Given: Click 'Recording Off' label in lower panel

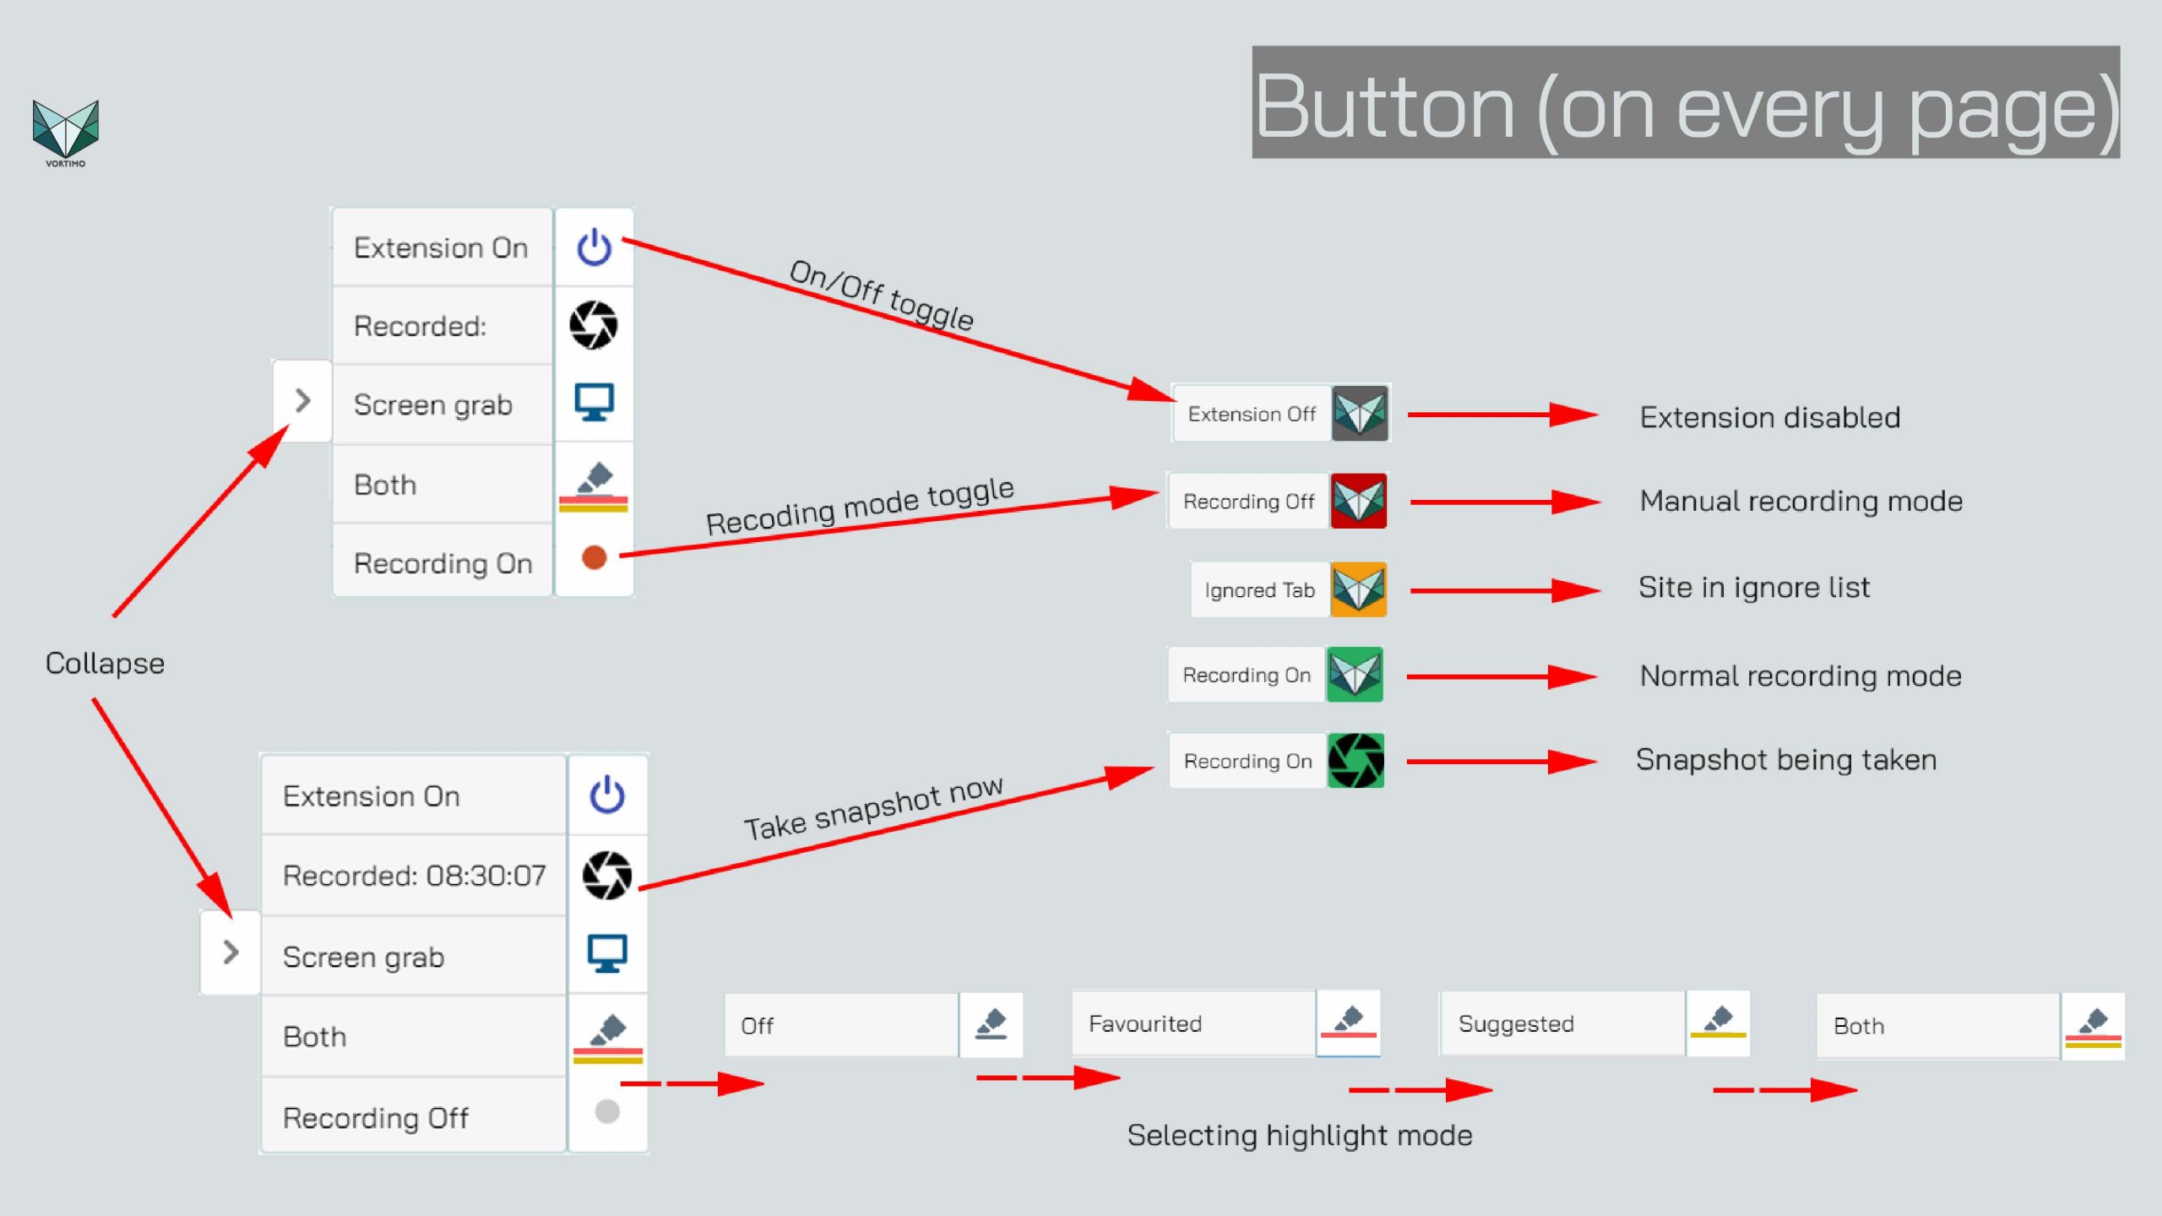Looking at the screenshot, I should (x=375, y=1118).
